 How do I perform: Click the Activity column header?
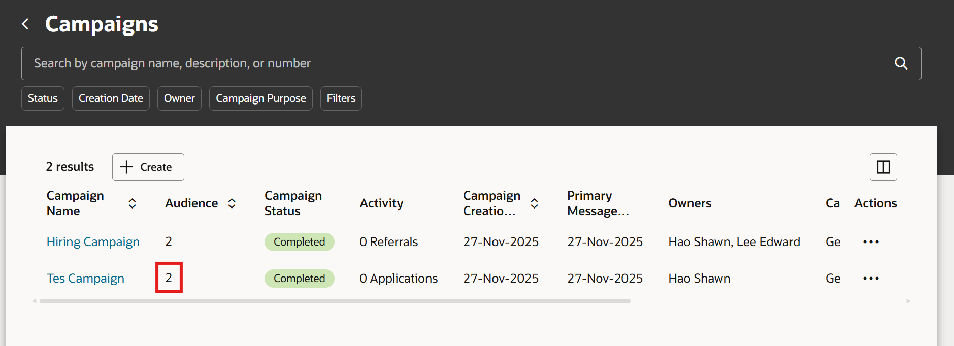click(381, 203)
